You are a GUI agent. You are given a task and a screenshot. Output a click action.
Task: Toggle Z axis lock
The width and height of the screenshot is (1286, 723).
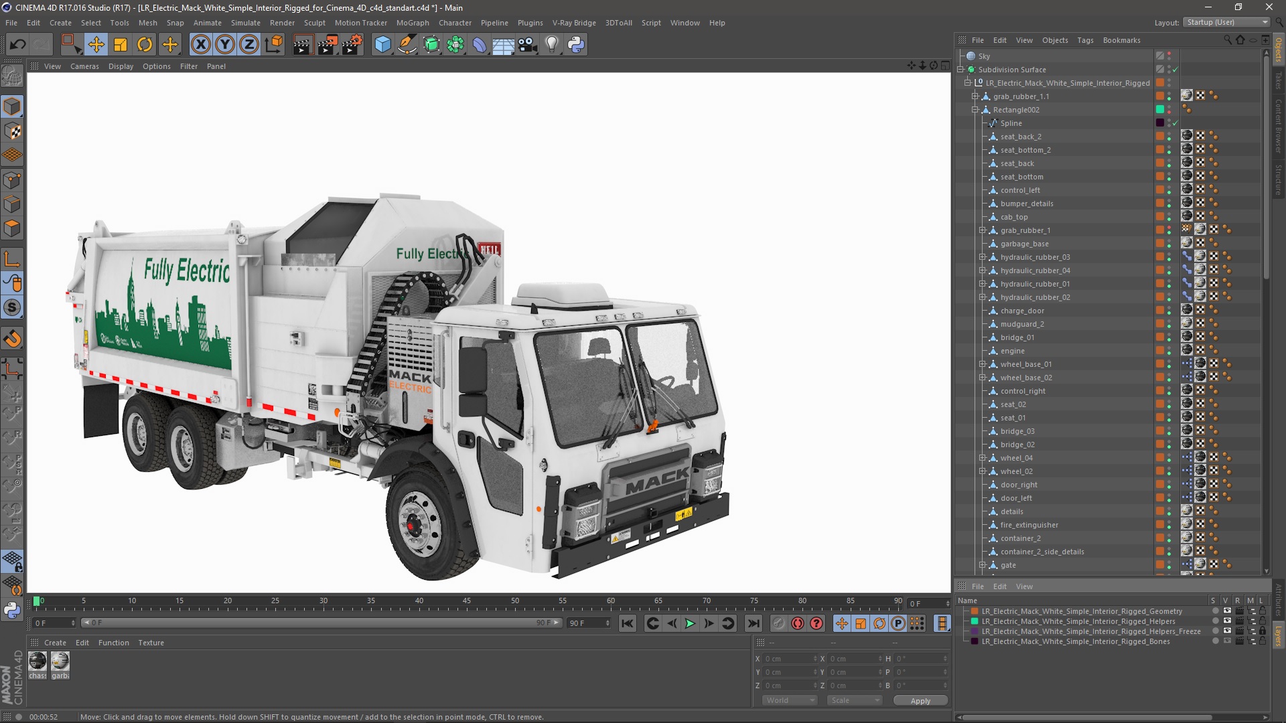pyautogui.click(x=249, y=45)
